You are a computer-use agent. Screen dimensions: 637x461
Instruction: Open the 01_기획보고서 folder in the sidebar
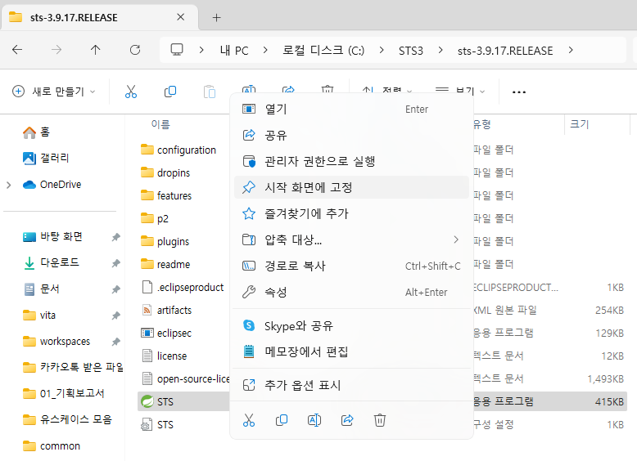[64, 393]
